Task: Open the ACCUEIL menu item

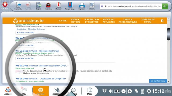Action: click(x=63, y=21)
